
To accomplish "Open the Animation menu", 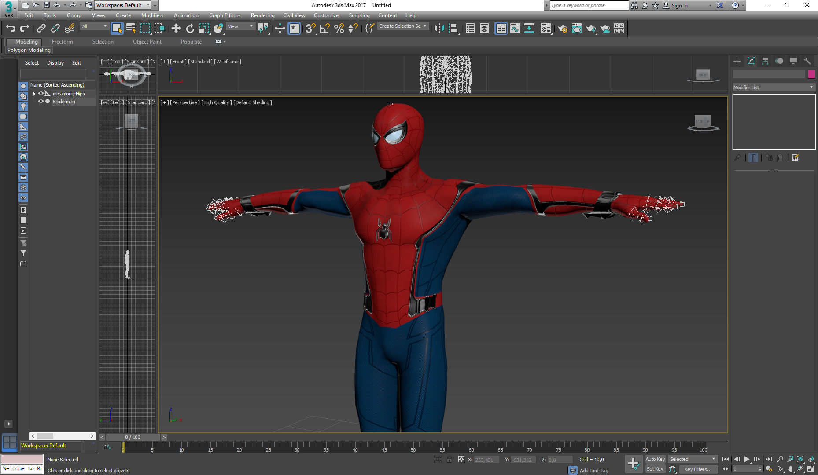I will (186, 15).
